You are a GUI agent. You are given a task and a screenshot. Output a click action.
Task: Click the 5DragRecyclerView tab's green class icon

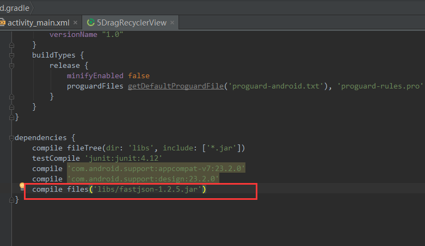90,22
